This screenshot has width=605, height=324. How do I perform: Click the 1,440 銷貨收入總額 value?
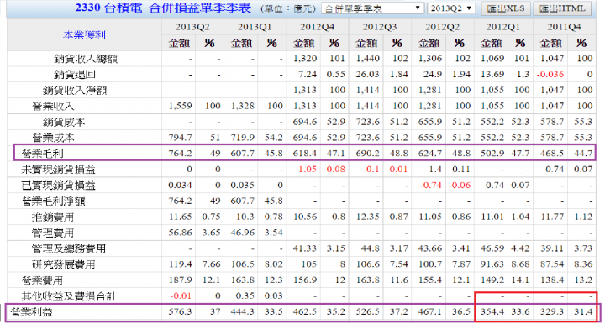[x=368, y=59]
